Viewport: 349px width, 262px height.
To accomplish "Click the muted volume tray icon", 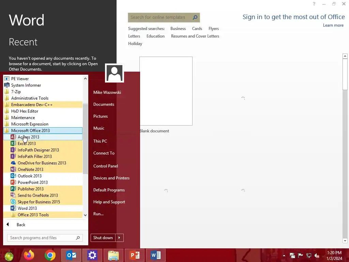I will pyautogui.click(x=317, y=256).
